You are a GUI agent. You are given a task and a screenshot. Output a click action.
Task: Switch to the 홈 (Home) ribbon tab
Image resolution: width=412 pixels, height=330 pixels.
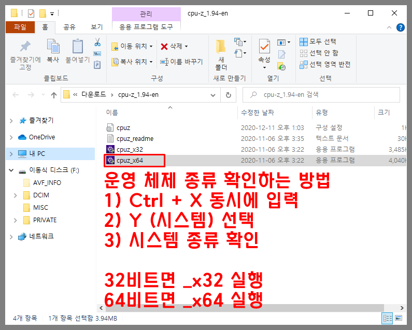pyautogui.click(x=45, y=27)
